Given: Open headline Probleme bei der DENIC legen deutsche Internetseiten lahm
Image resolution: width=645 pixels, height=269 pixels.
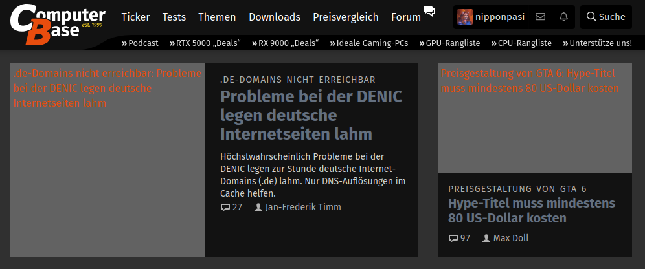Looking at the screenshot, I should (311, 115).
